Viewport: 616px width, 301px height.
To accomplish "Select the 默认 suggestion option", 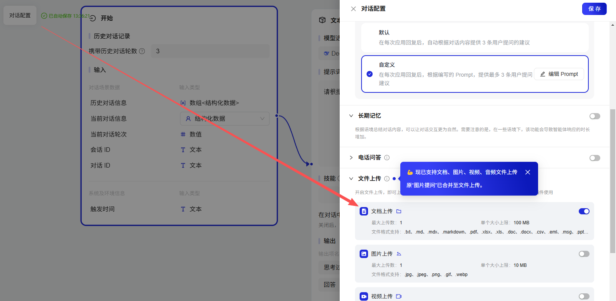I will coord(474,38).
